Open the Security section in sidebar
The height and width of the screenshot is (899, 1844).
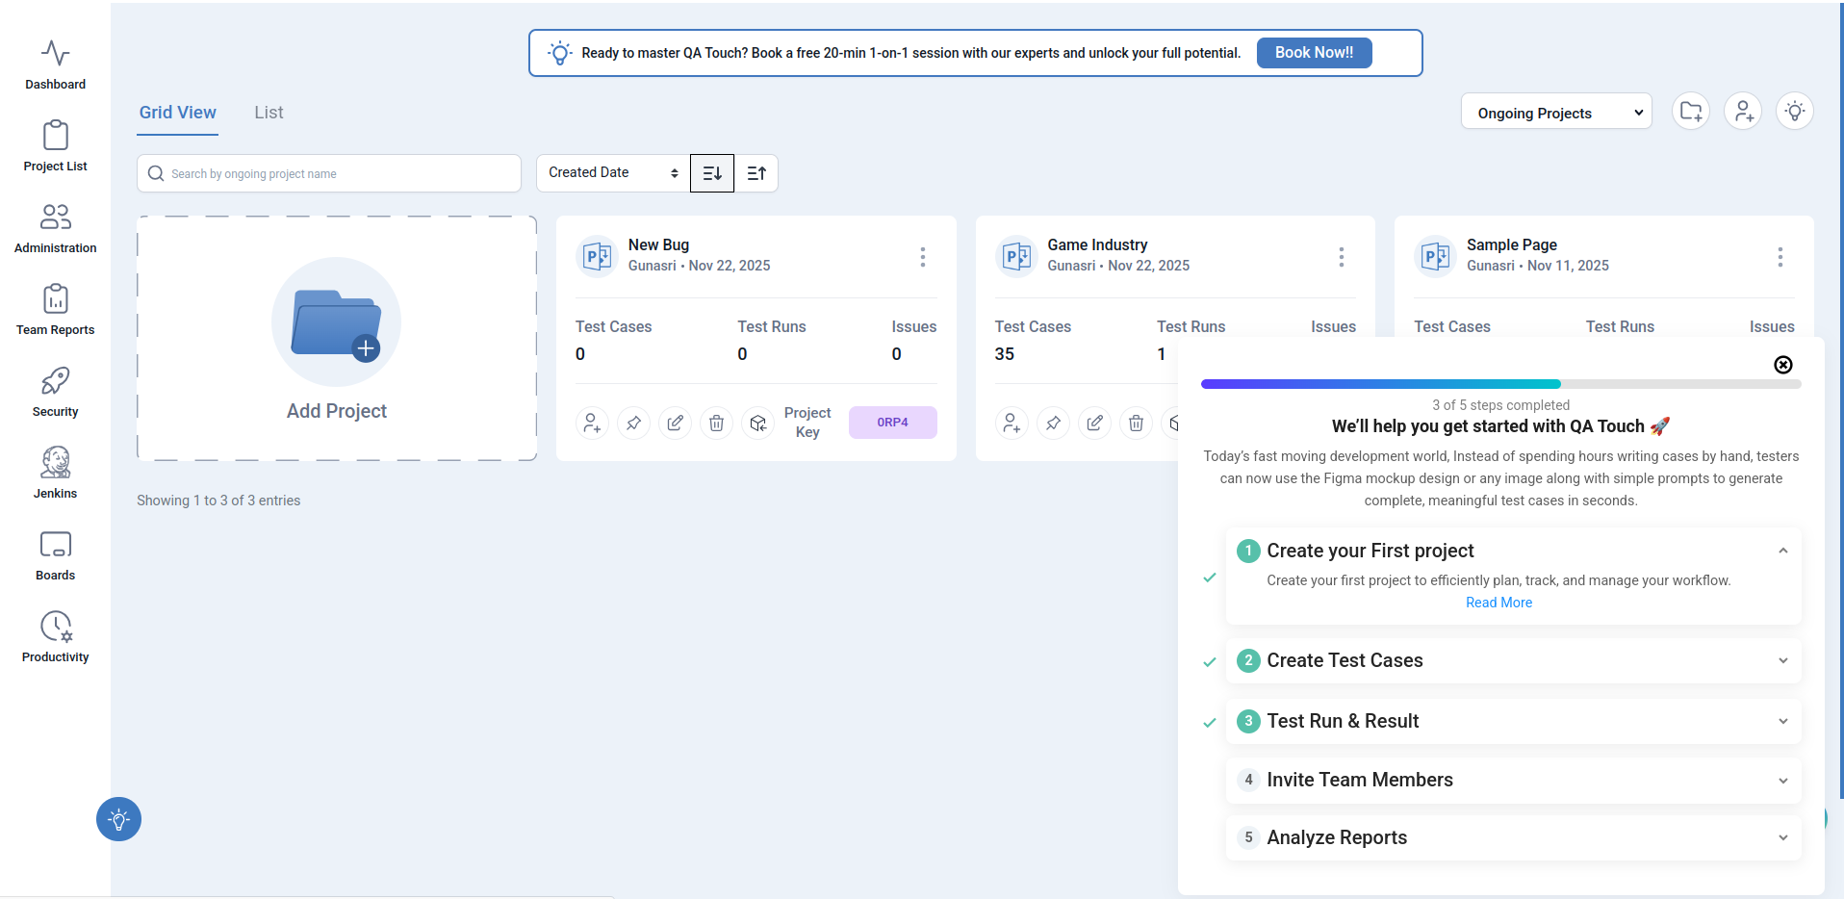pos(55,391)
